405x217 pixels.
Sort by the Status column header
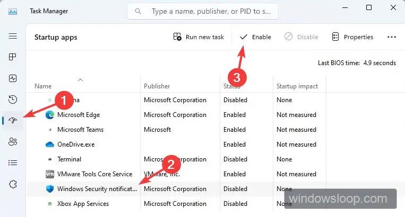point(232,86)
